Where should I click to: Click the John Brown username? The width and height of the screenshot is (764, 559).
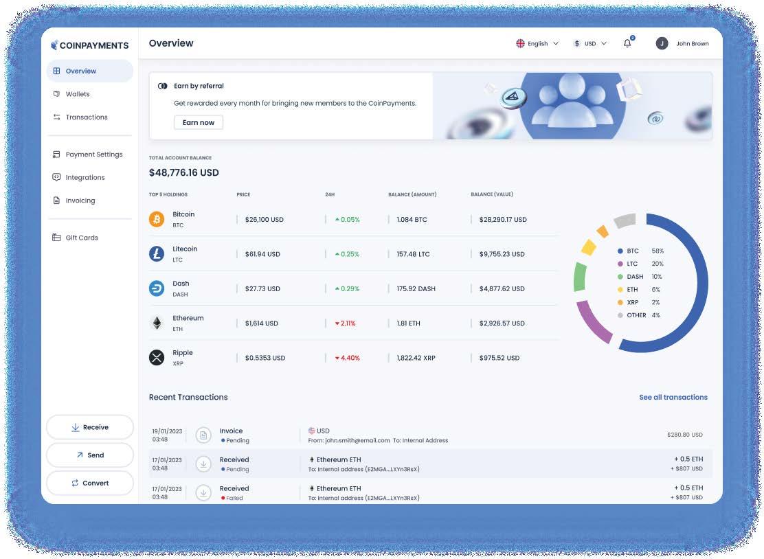(693, 44)
